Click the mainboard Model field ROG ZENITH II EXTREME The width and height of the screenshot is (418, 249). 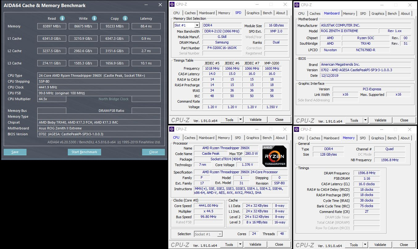click(349, 31)
